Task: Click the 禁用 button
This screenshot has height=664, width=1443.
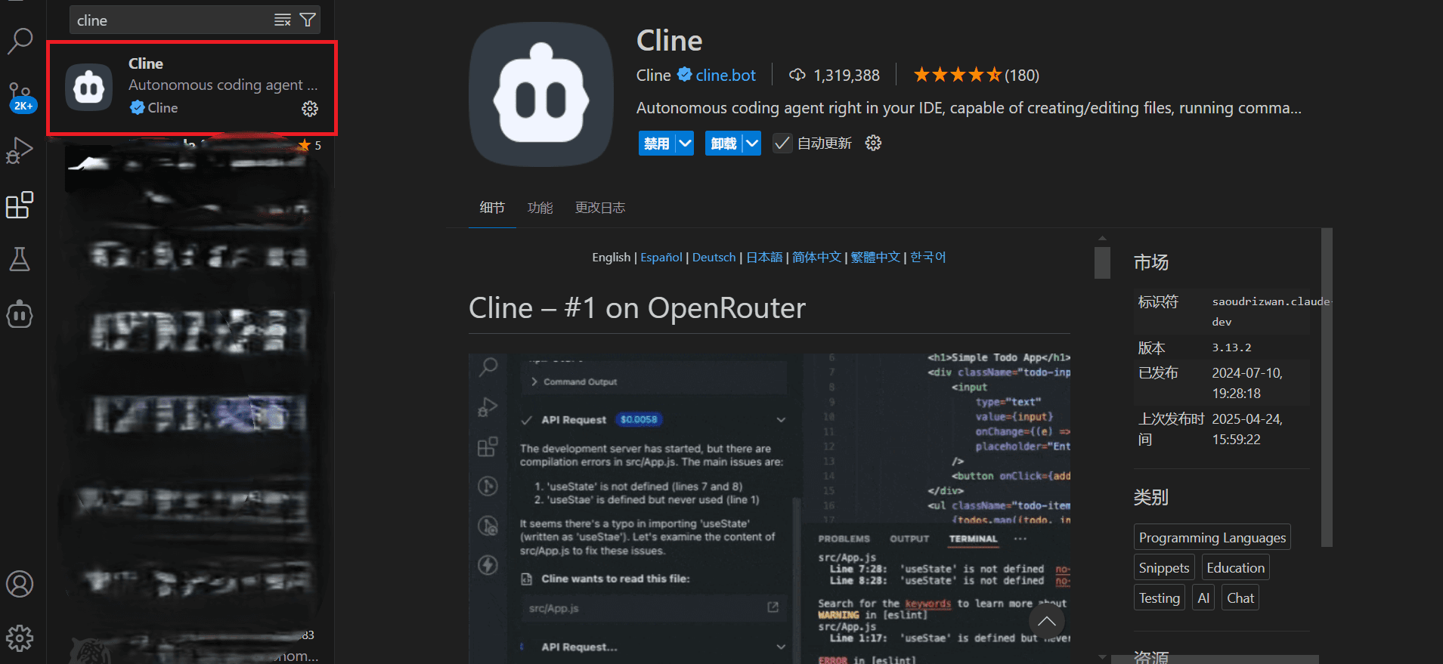Action: coord(656,144)
